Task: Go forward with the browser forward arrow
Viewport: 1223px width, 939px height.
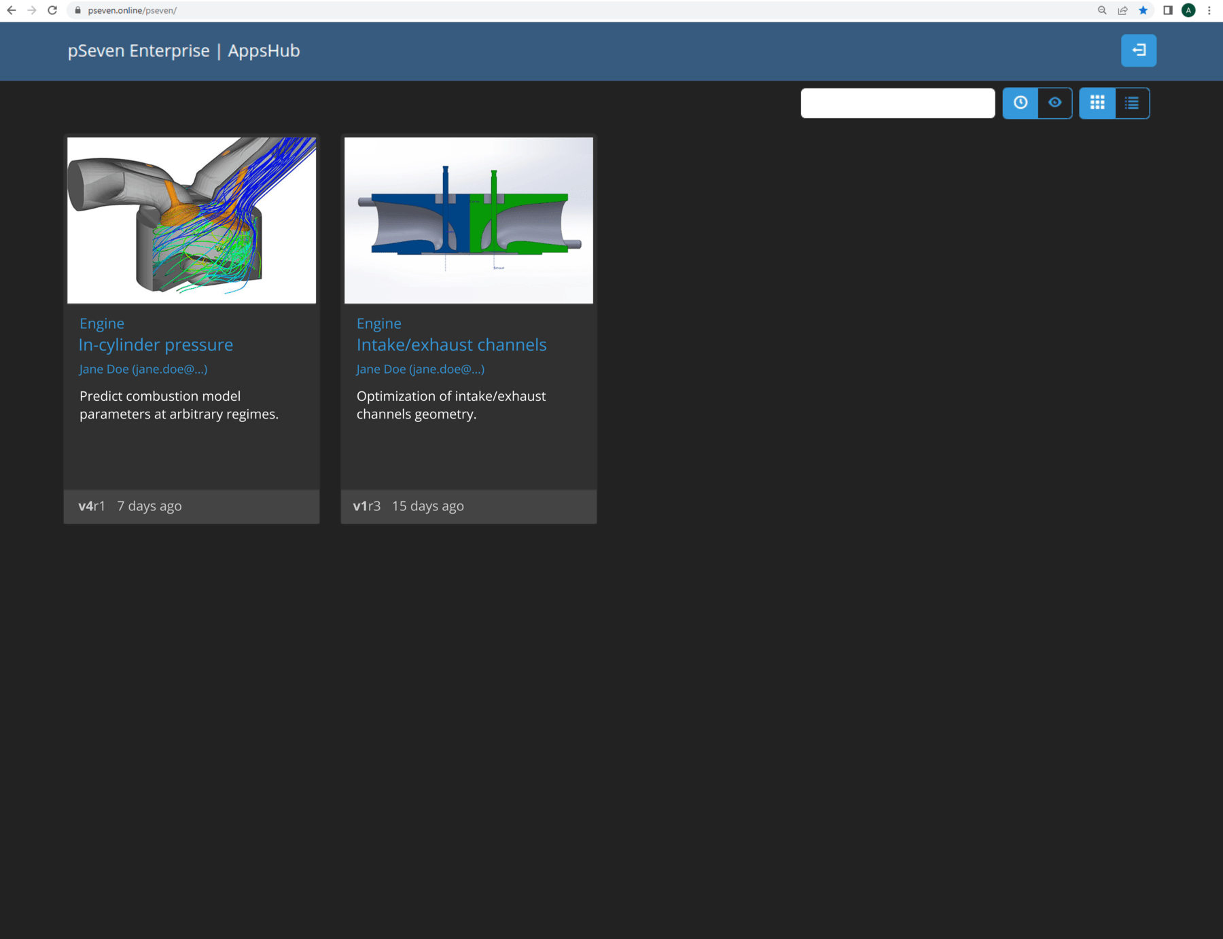Action: tap(32, 10)
